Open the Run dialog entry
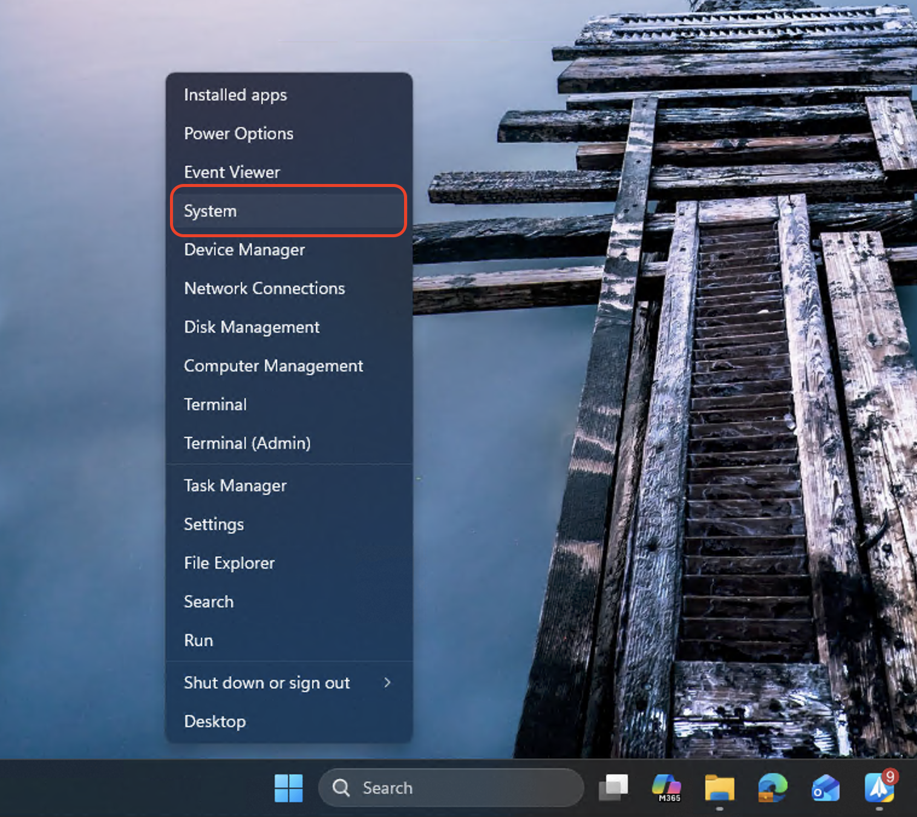917x817 pixels. [289, 641]
